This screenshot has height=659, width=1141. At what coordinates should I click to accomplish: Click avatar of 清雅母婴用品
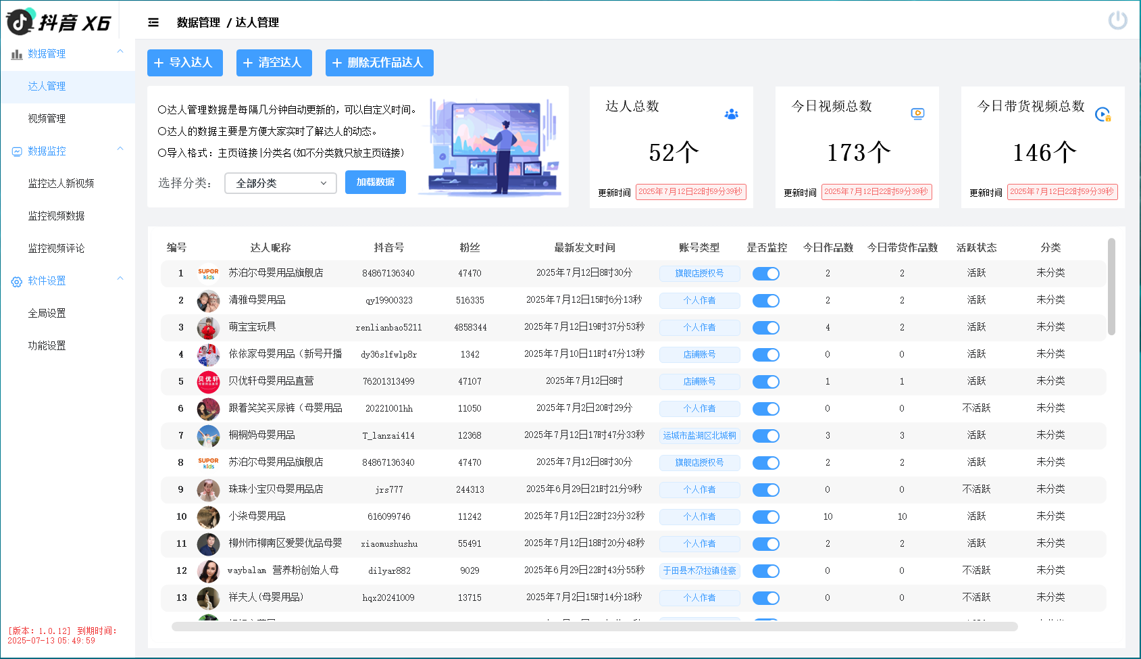pos(208,301)
